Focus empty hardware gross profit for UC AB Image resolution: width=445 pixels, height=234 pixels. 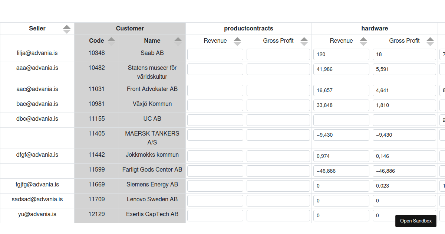click(x=404, y=120)
